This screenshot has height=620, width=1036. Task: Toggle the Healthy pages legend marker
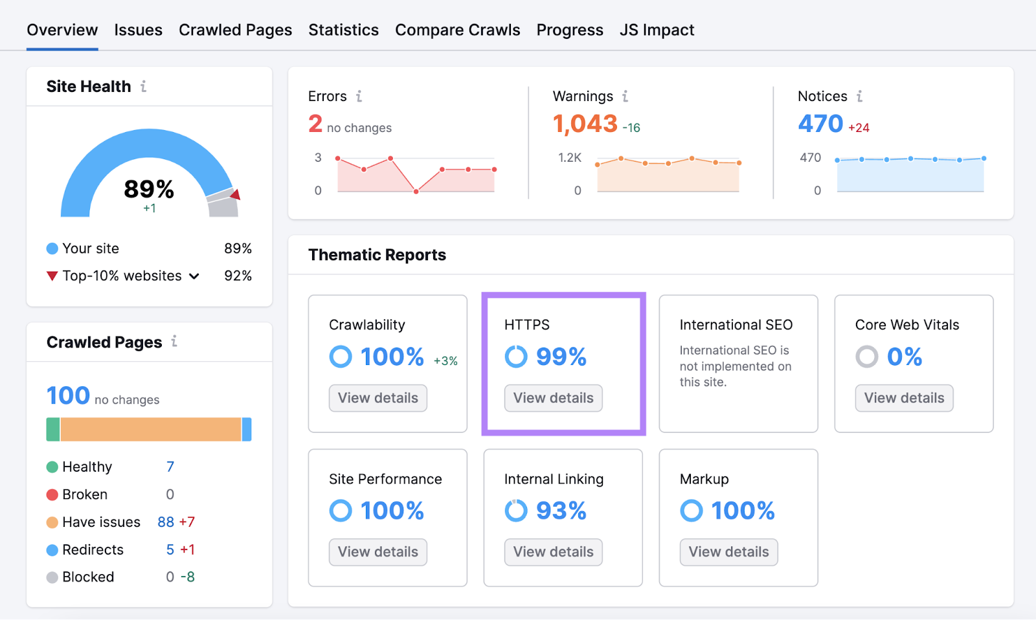point(52,466)
